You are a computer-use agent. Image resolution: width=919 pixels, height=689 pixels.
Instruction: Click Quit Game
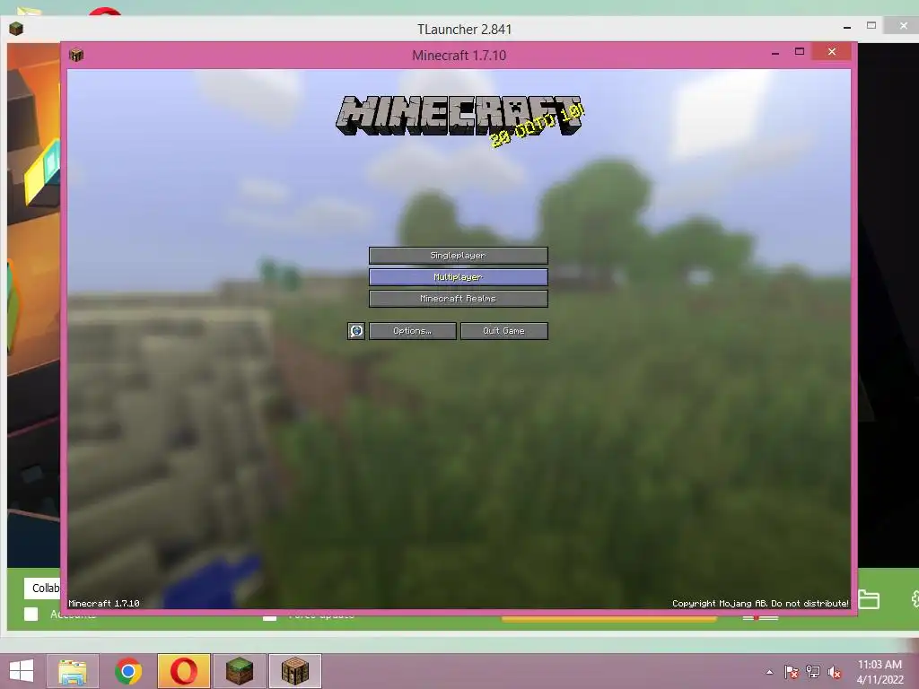(504, 331)
